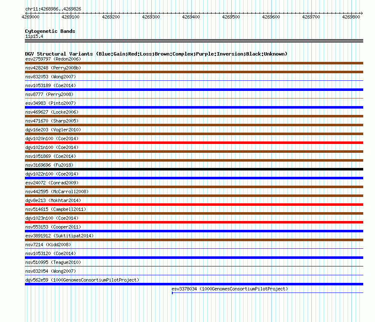Image resolution: width=375 pixels, height=322 pixels.
Task: Click the brown bar under esv2759797 (Redon2006)
Action: pos(194,63)
